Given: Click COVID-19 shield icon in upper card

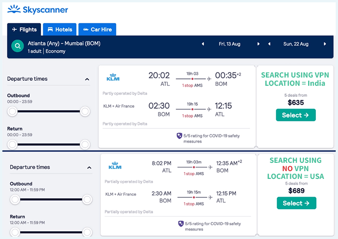Looking at the screenshot, I should [x=179, y=136].
